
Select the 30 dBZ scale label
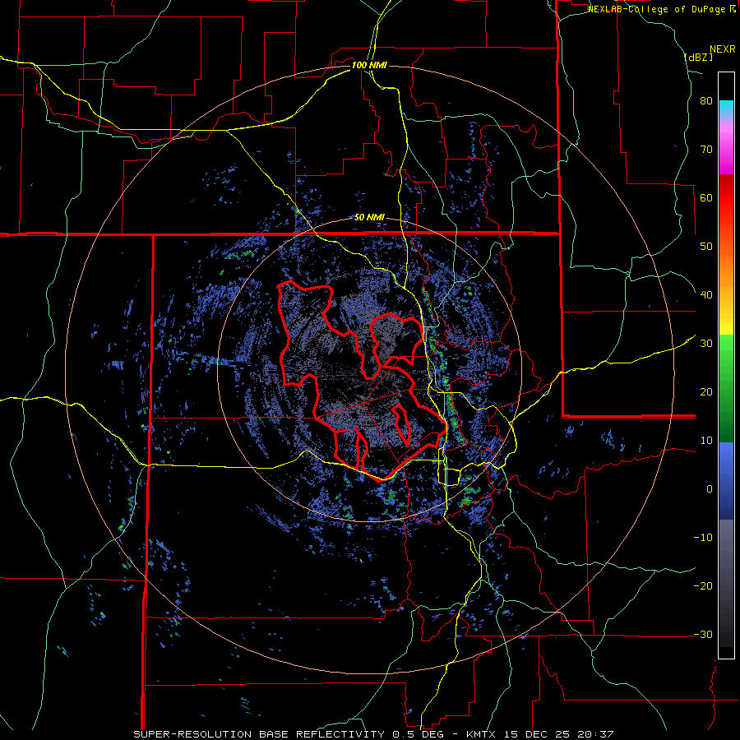pos(706,344)
